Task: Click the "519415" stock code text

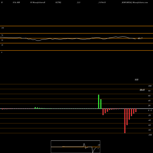Action: (x=102, y=2)
